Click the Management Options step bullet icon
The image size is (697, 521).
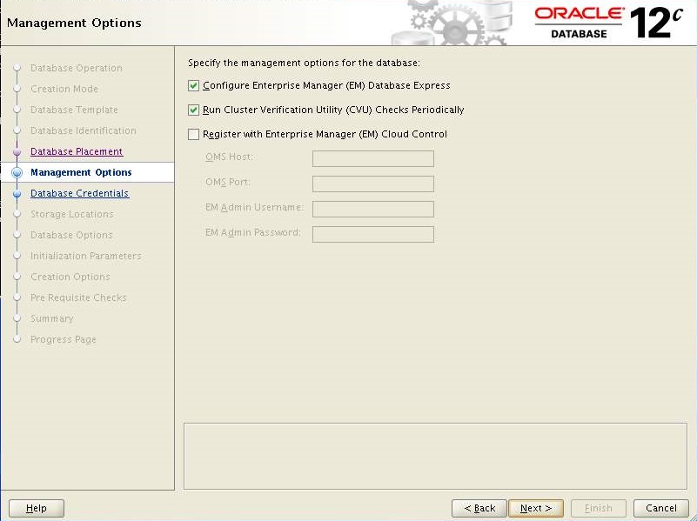coord(17,172)
